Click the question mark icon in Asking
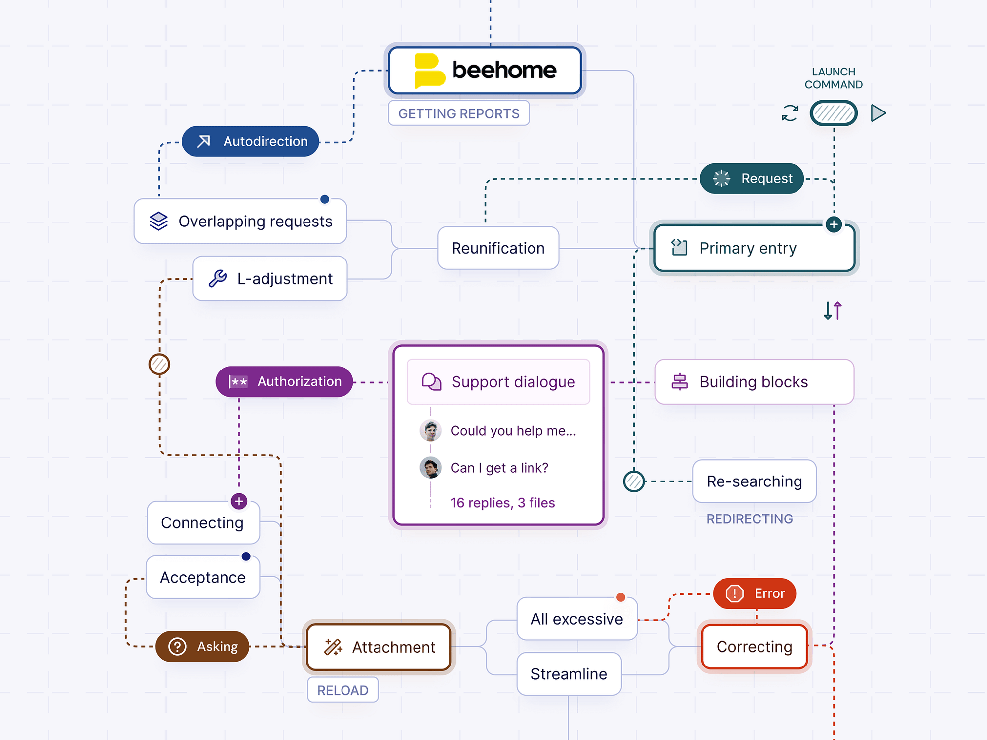Image resolution: width=987 pixels, height=740 pixels. (x=177, y=647)
